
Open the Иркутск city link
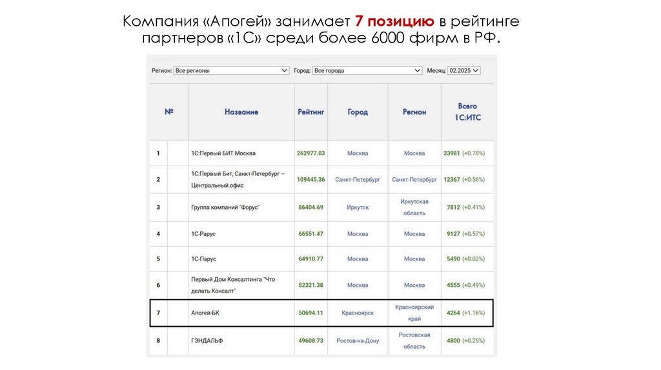tap(358, 207)
